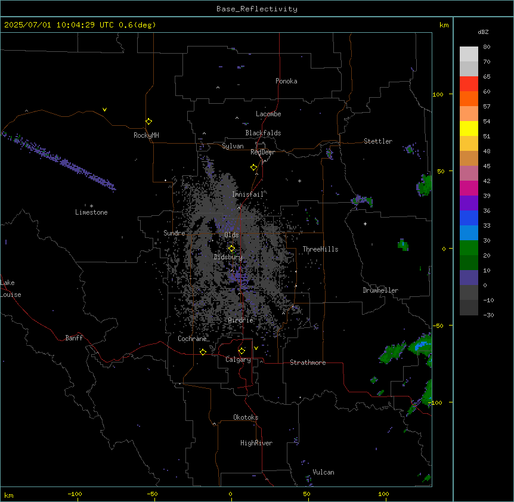Select the 65 dBZ red color swatch
Image resolution: width=514 pixels, height=502 pixels.
click(469, 84)
